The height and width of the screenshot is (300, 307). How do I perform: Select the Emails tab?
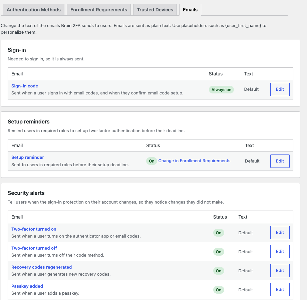[190, 10]
